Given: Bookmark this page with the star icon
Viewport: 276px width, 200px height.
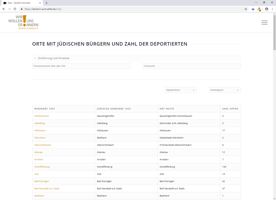Looking at the screenshot, I should (x=246, y=9).
